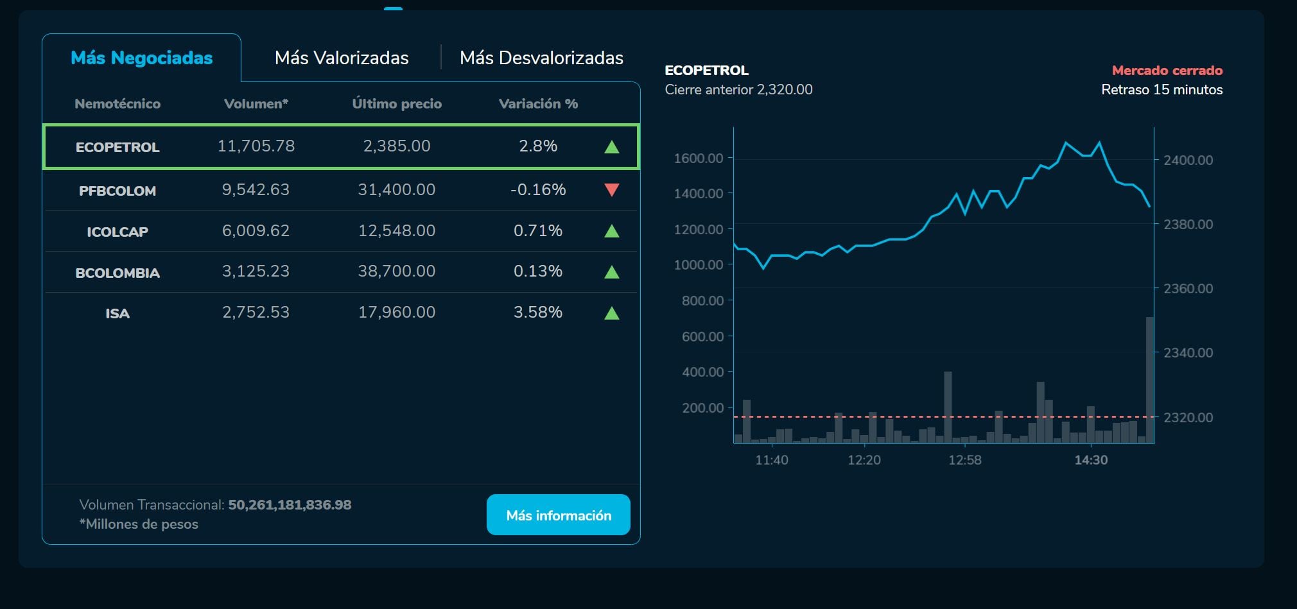Click the Variación % column header

coord(538,103)
